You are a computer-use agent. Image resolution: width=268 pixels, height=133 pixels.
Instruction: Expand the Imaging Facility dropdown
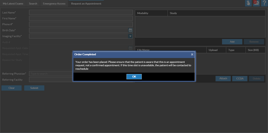[130, 36]
